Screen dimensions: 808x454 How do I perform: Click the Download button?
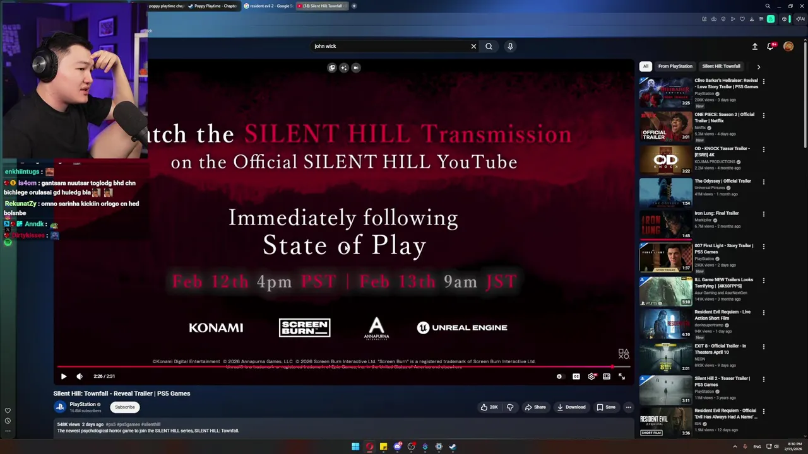pos(571,407)
